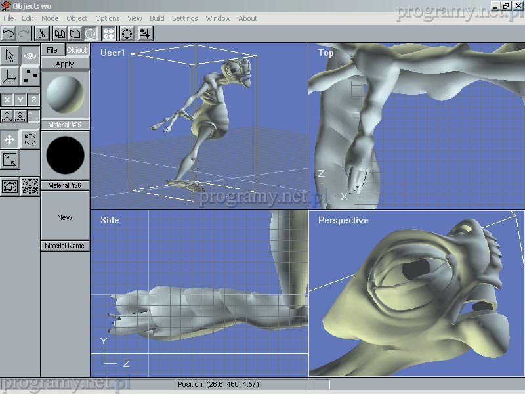
Task: Select the black Material #26 swatch
Action: click(65, 155)
